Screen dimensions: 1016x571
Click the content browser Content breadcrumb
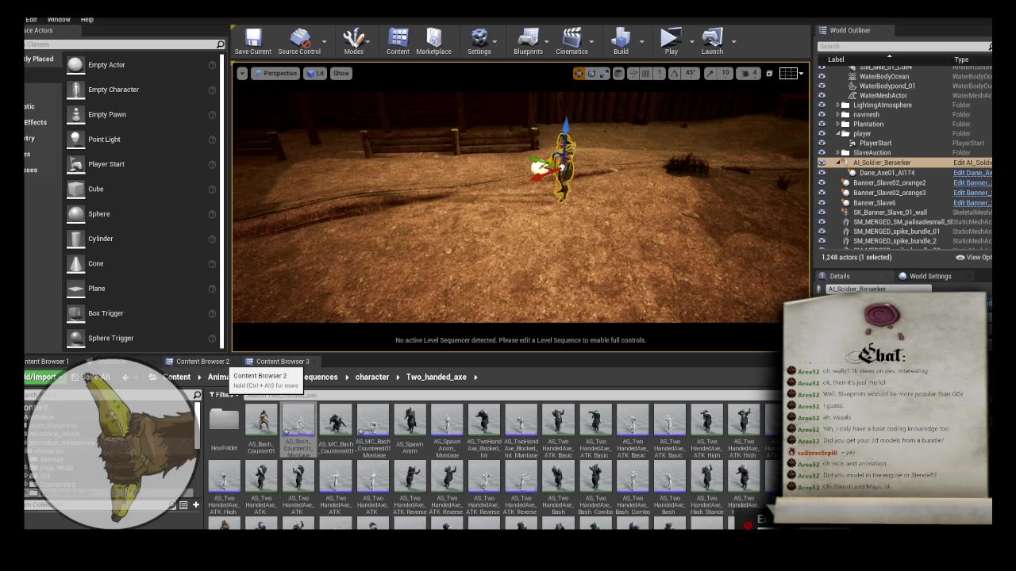click(x=177, y=377)
